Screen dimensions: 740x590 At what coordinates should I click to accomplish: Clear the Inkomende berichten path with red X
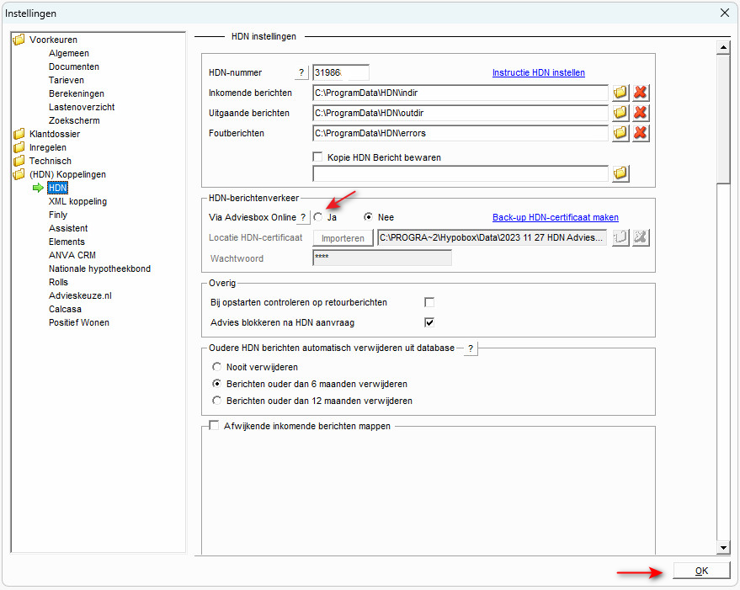pyautogui.click(x=641, y=93)
